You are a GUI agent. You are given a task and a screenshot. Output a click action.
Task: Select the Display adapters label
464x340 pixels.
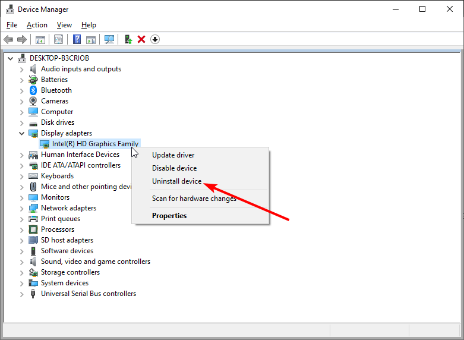click(67, 133)
